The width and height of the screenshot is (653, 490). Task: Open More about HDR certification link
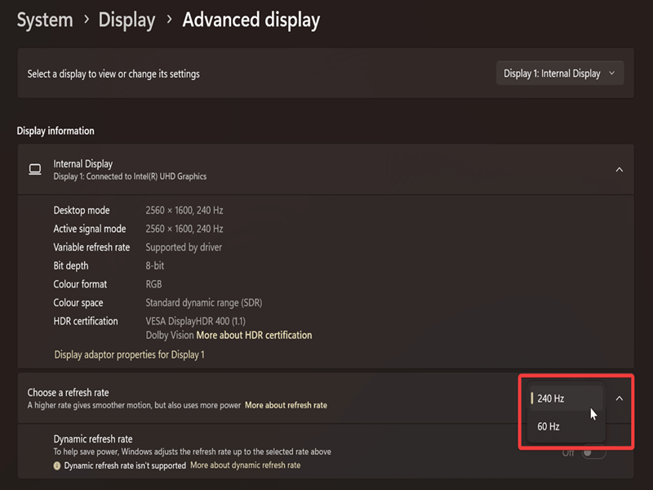coord(254,336)
